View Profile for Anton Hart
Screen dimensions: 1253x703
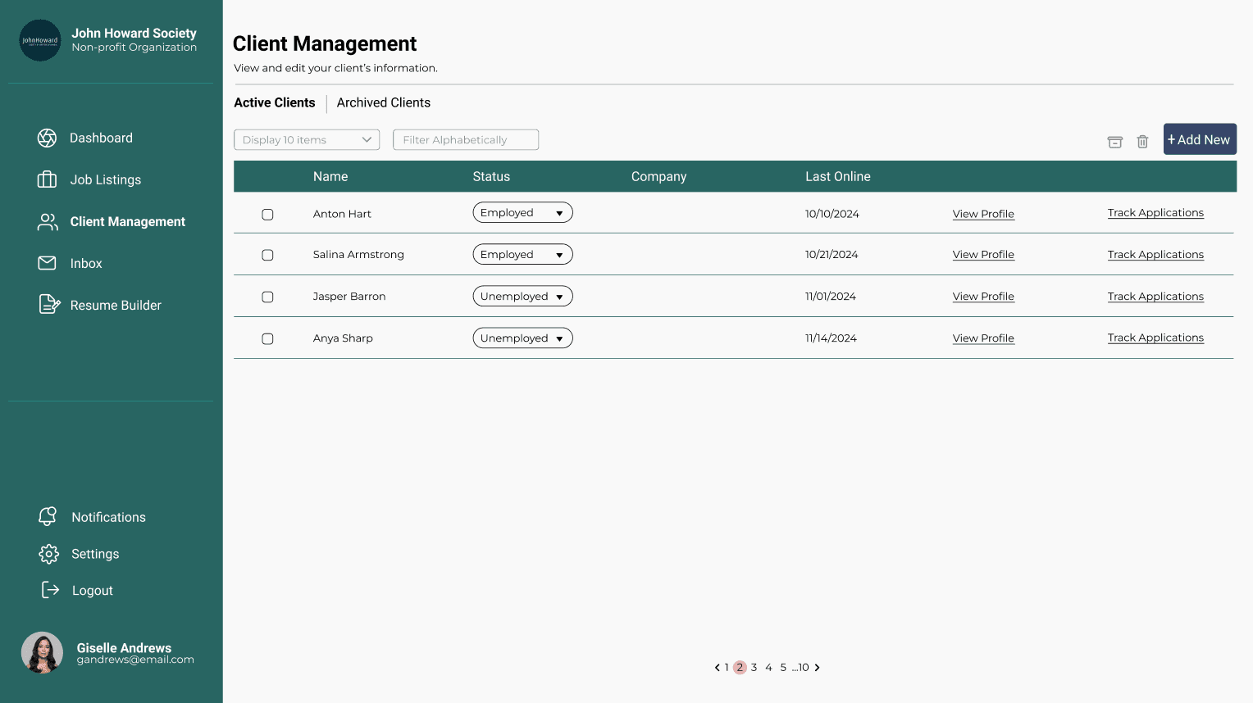[983, 214]
